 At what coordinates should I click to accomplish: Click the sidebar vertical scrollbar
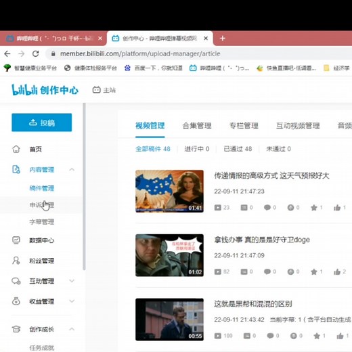point(84,186)
